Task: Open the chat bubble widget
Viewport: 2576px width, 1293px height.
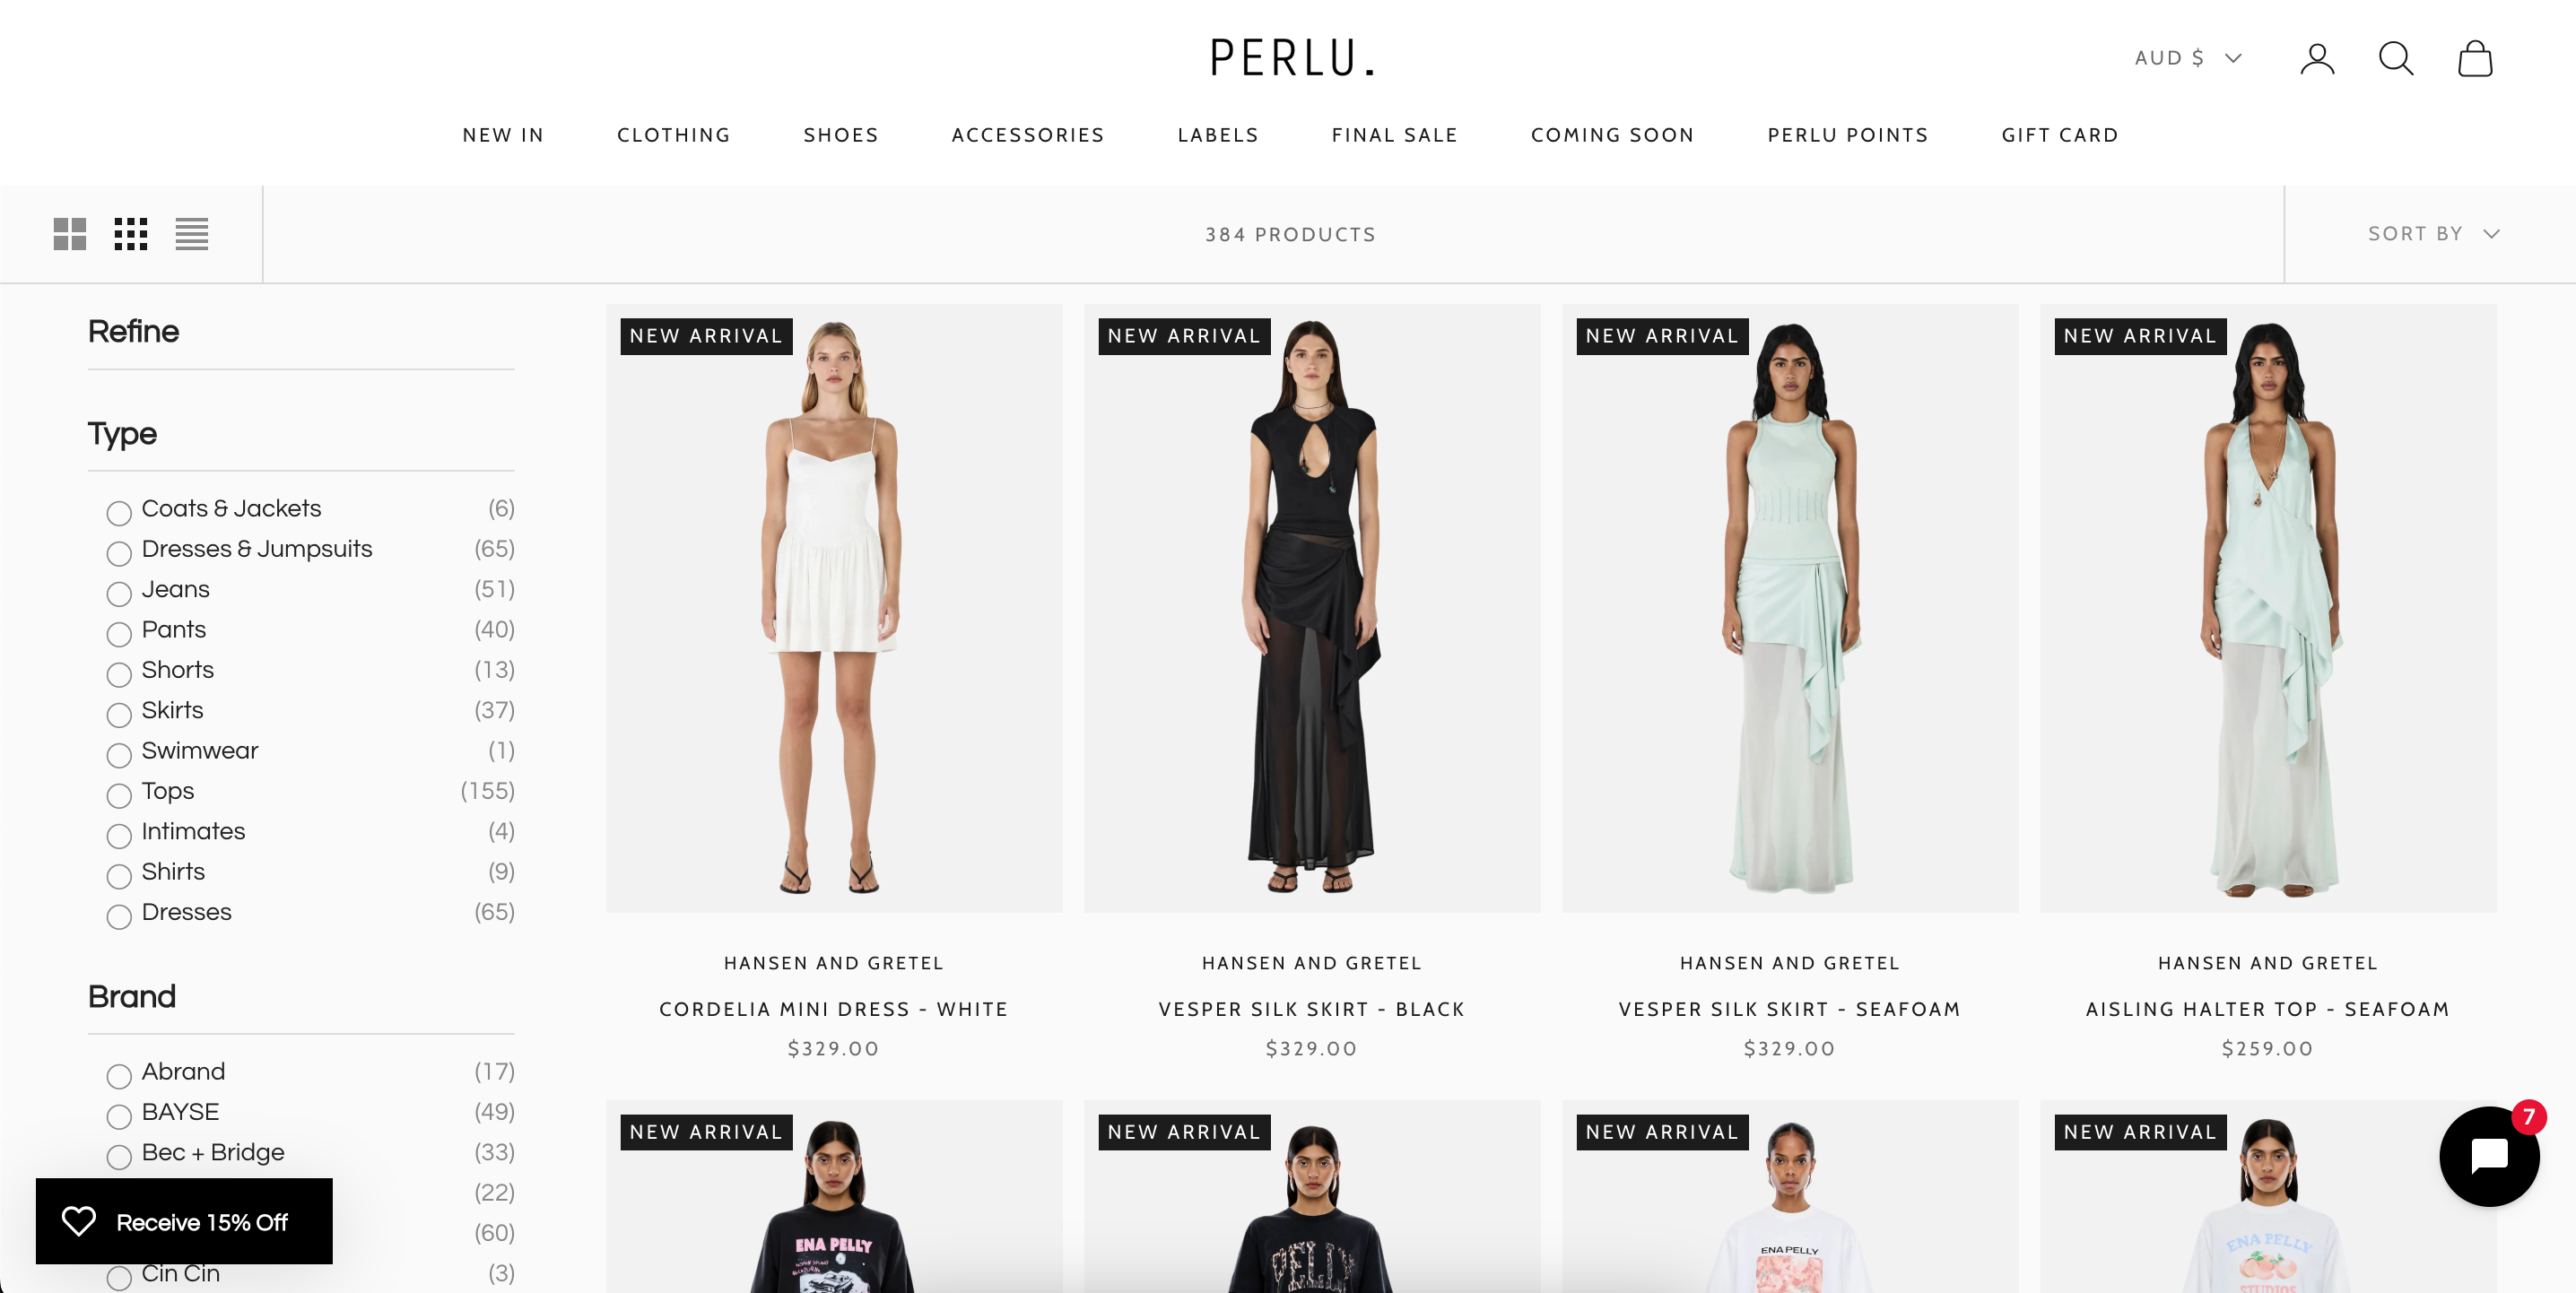Action: pyautogui.click(x=2489, y=1156)
